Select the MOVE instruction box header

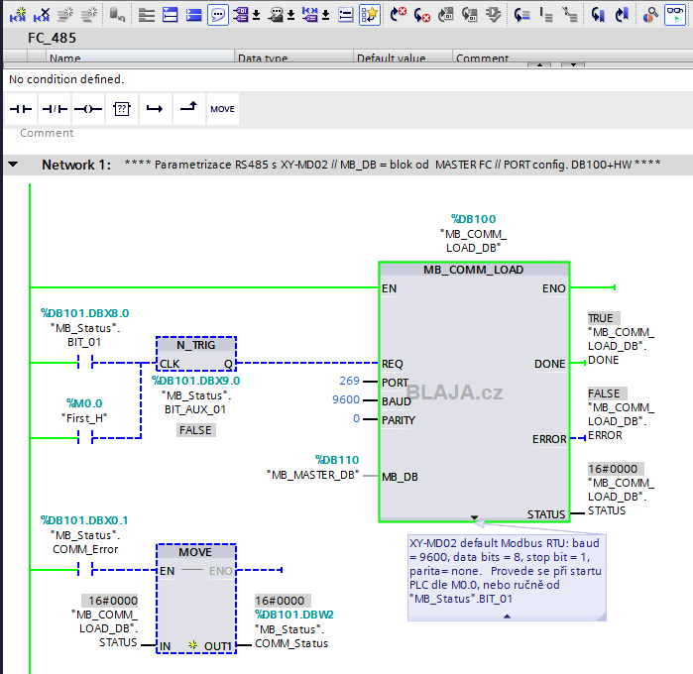(x=195, y=552)
